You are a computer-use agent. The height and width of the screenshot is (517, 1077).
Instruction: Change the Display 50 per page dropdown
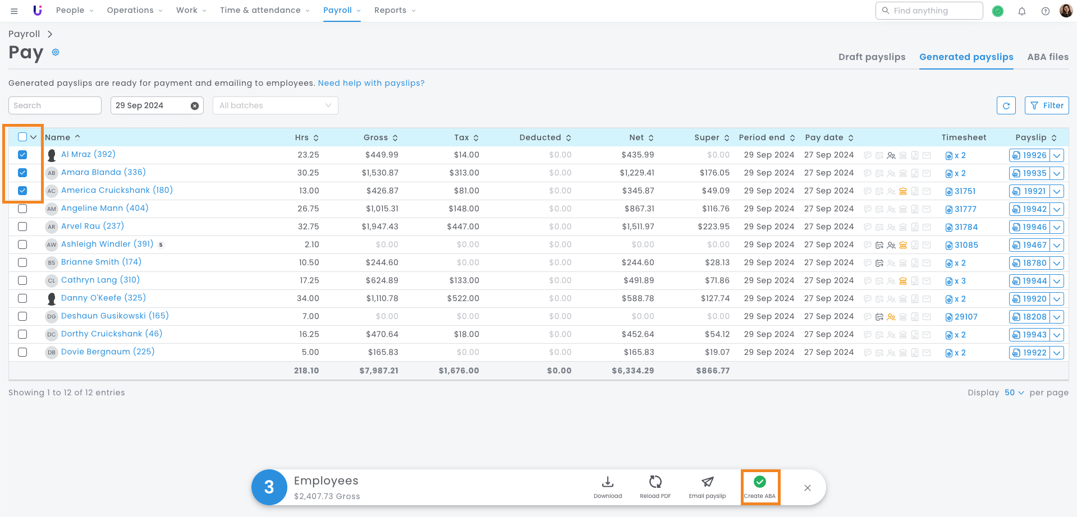[1014, 393]
